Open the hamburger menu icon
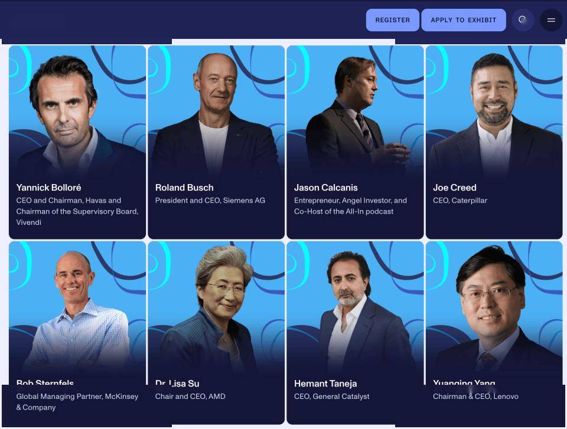 click(x=551, y=20)
